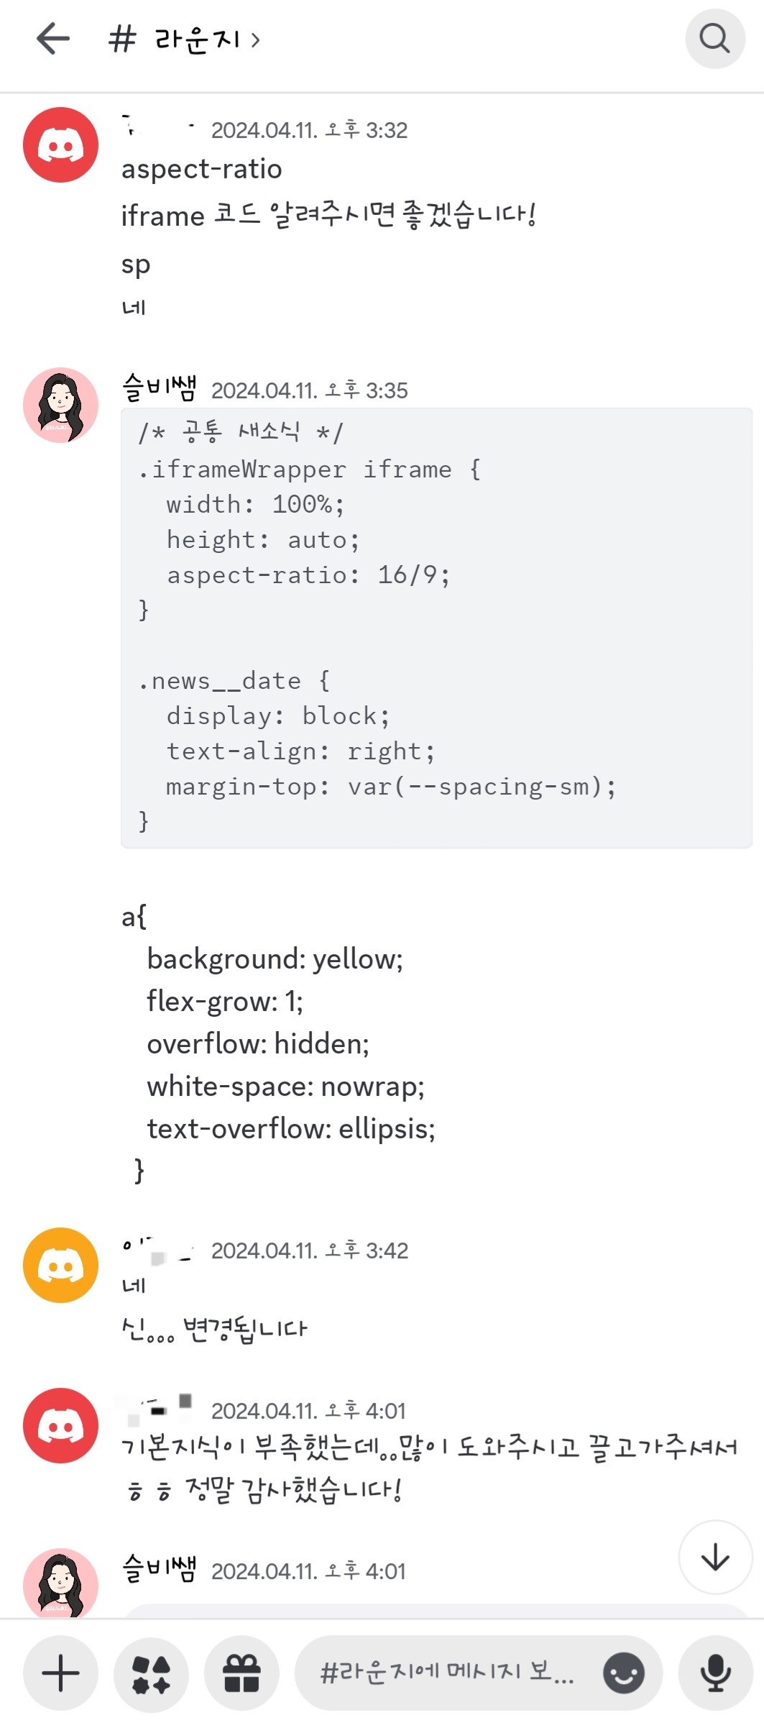Jump to latest messages down arrow

pyautogui.click(x=715, y=1557)
